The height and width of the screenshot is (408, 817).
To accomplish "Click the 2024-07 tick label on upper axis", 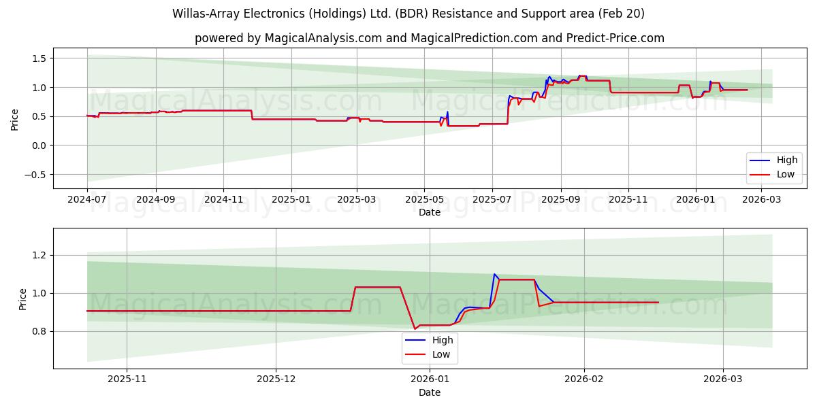I will coord(87,200).
